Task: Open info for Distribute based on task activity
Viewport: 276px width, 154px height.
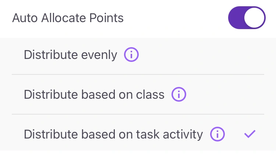Action: (217, 134)
